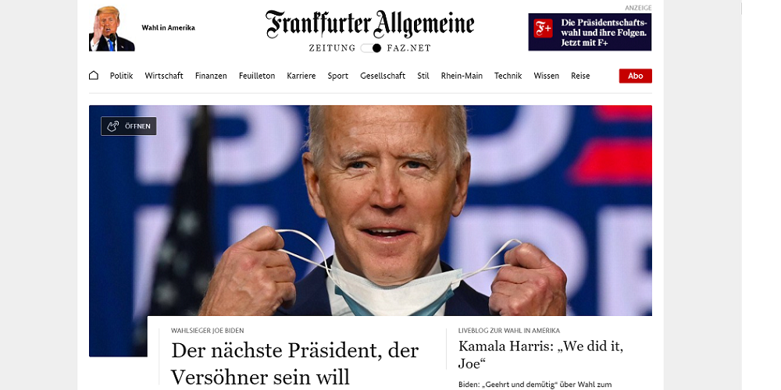
Task: Open the Präsidentschaftswahl F+ advertisement banner
Action: [x=590, y=32]
